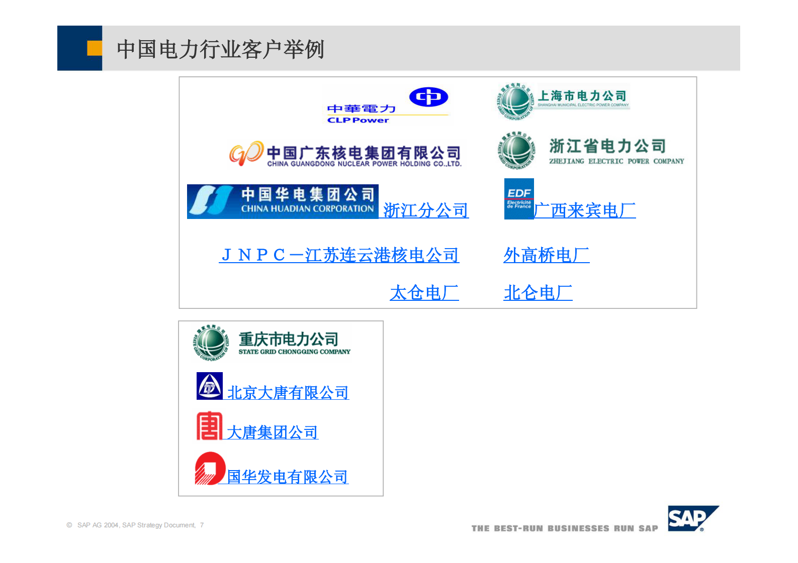This screenshot has width=798, height=563.
Task: Open the 太仓电厂 link
Action: click(424, 292)
